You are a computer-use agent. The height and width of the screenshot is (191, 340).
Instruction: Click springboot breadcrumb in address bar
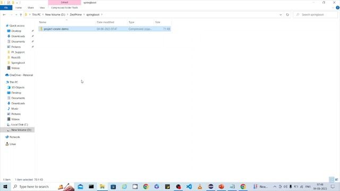(93, 15)
